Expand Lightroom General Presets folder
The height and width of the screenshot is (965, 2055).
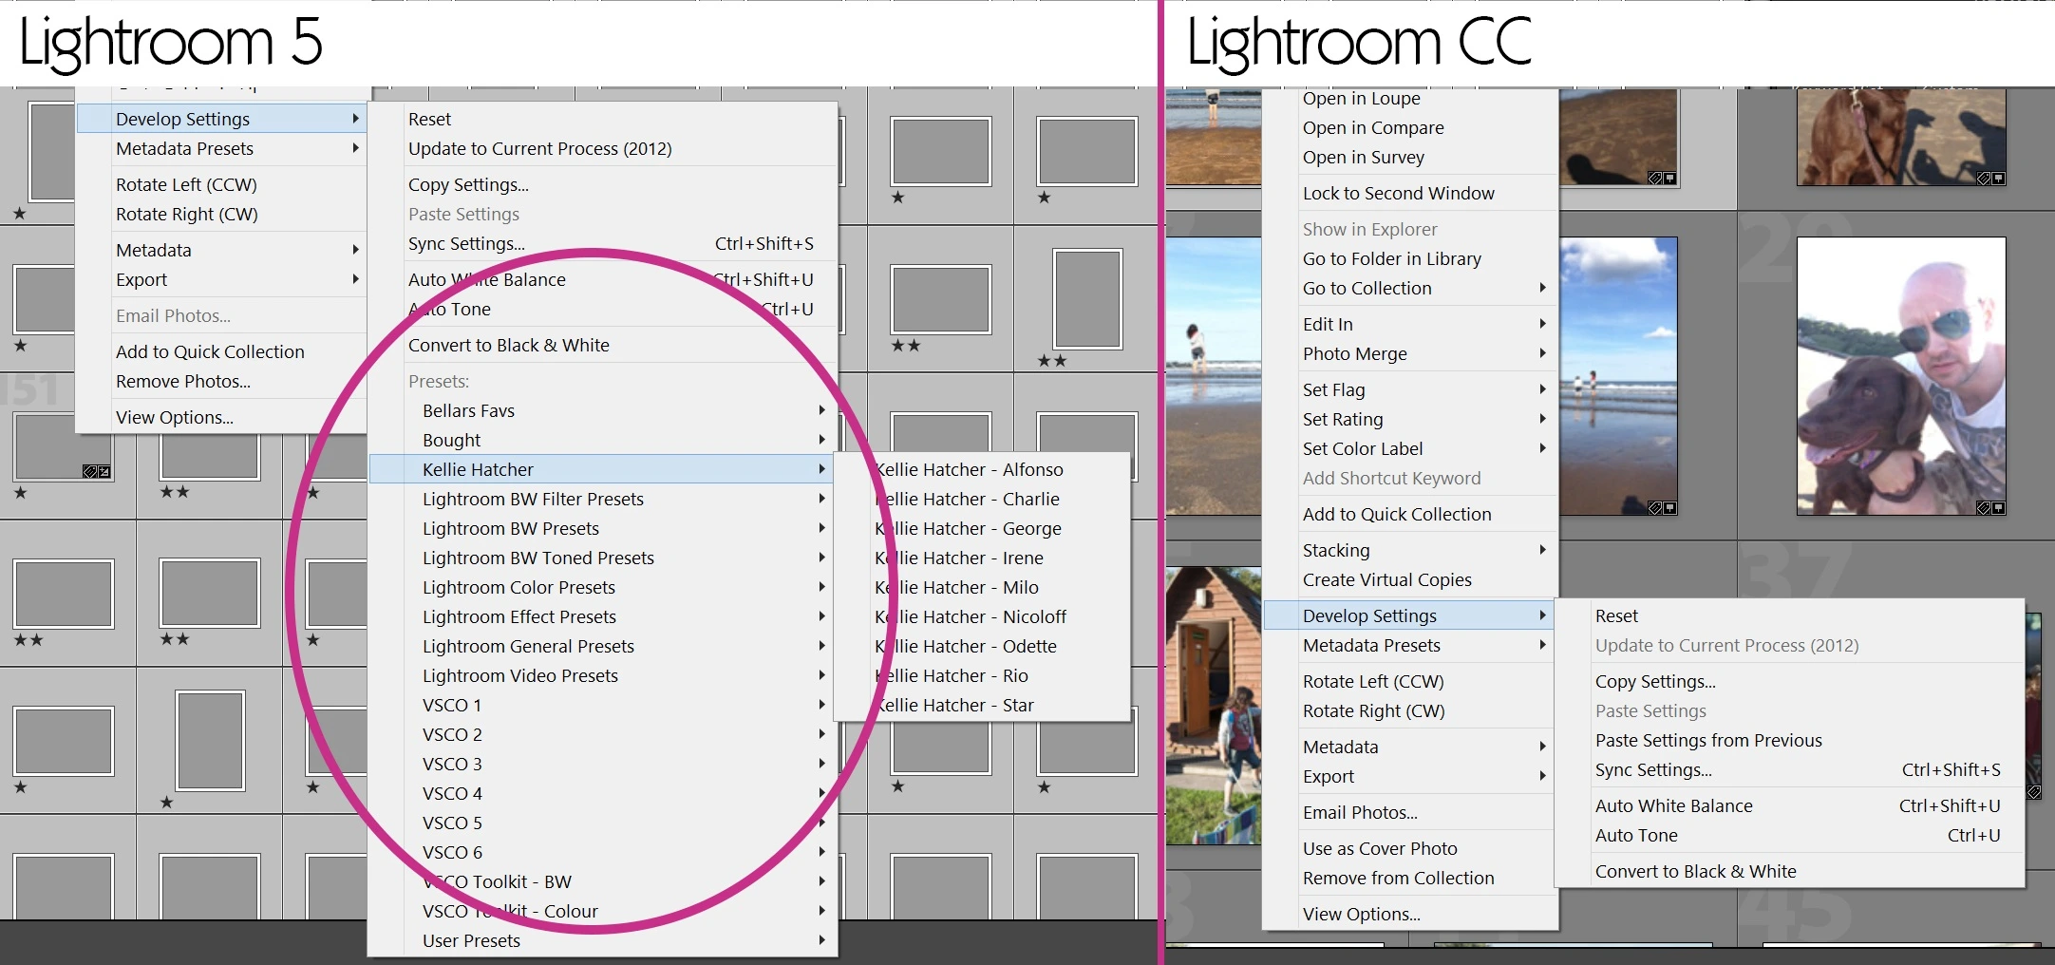click(x=603, y=646)
